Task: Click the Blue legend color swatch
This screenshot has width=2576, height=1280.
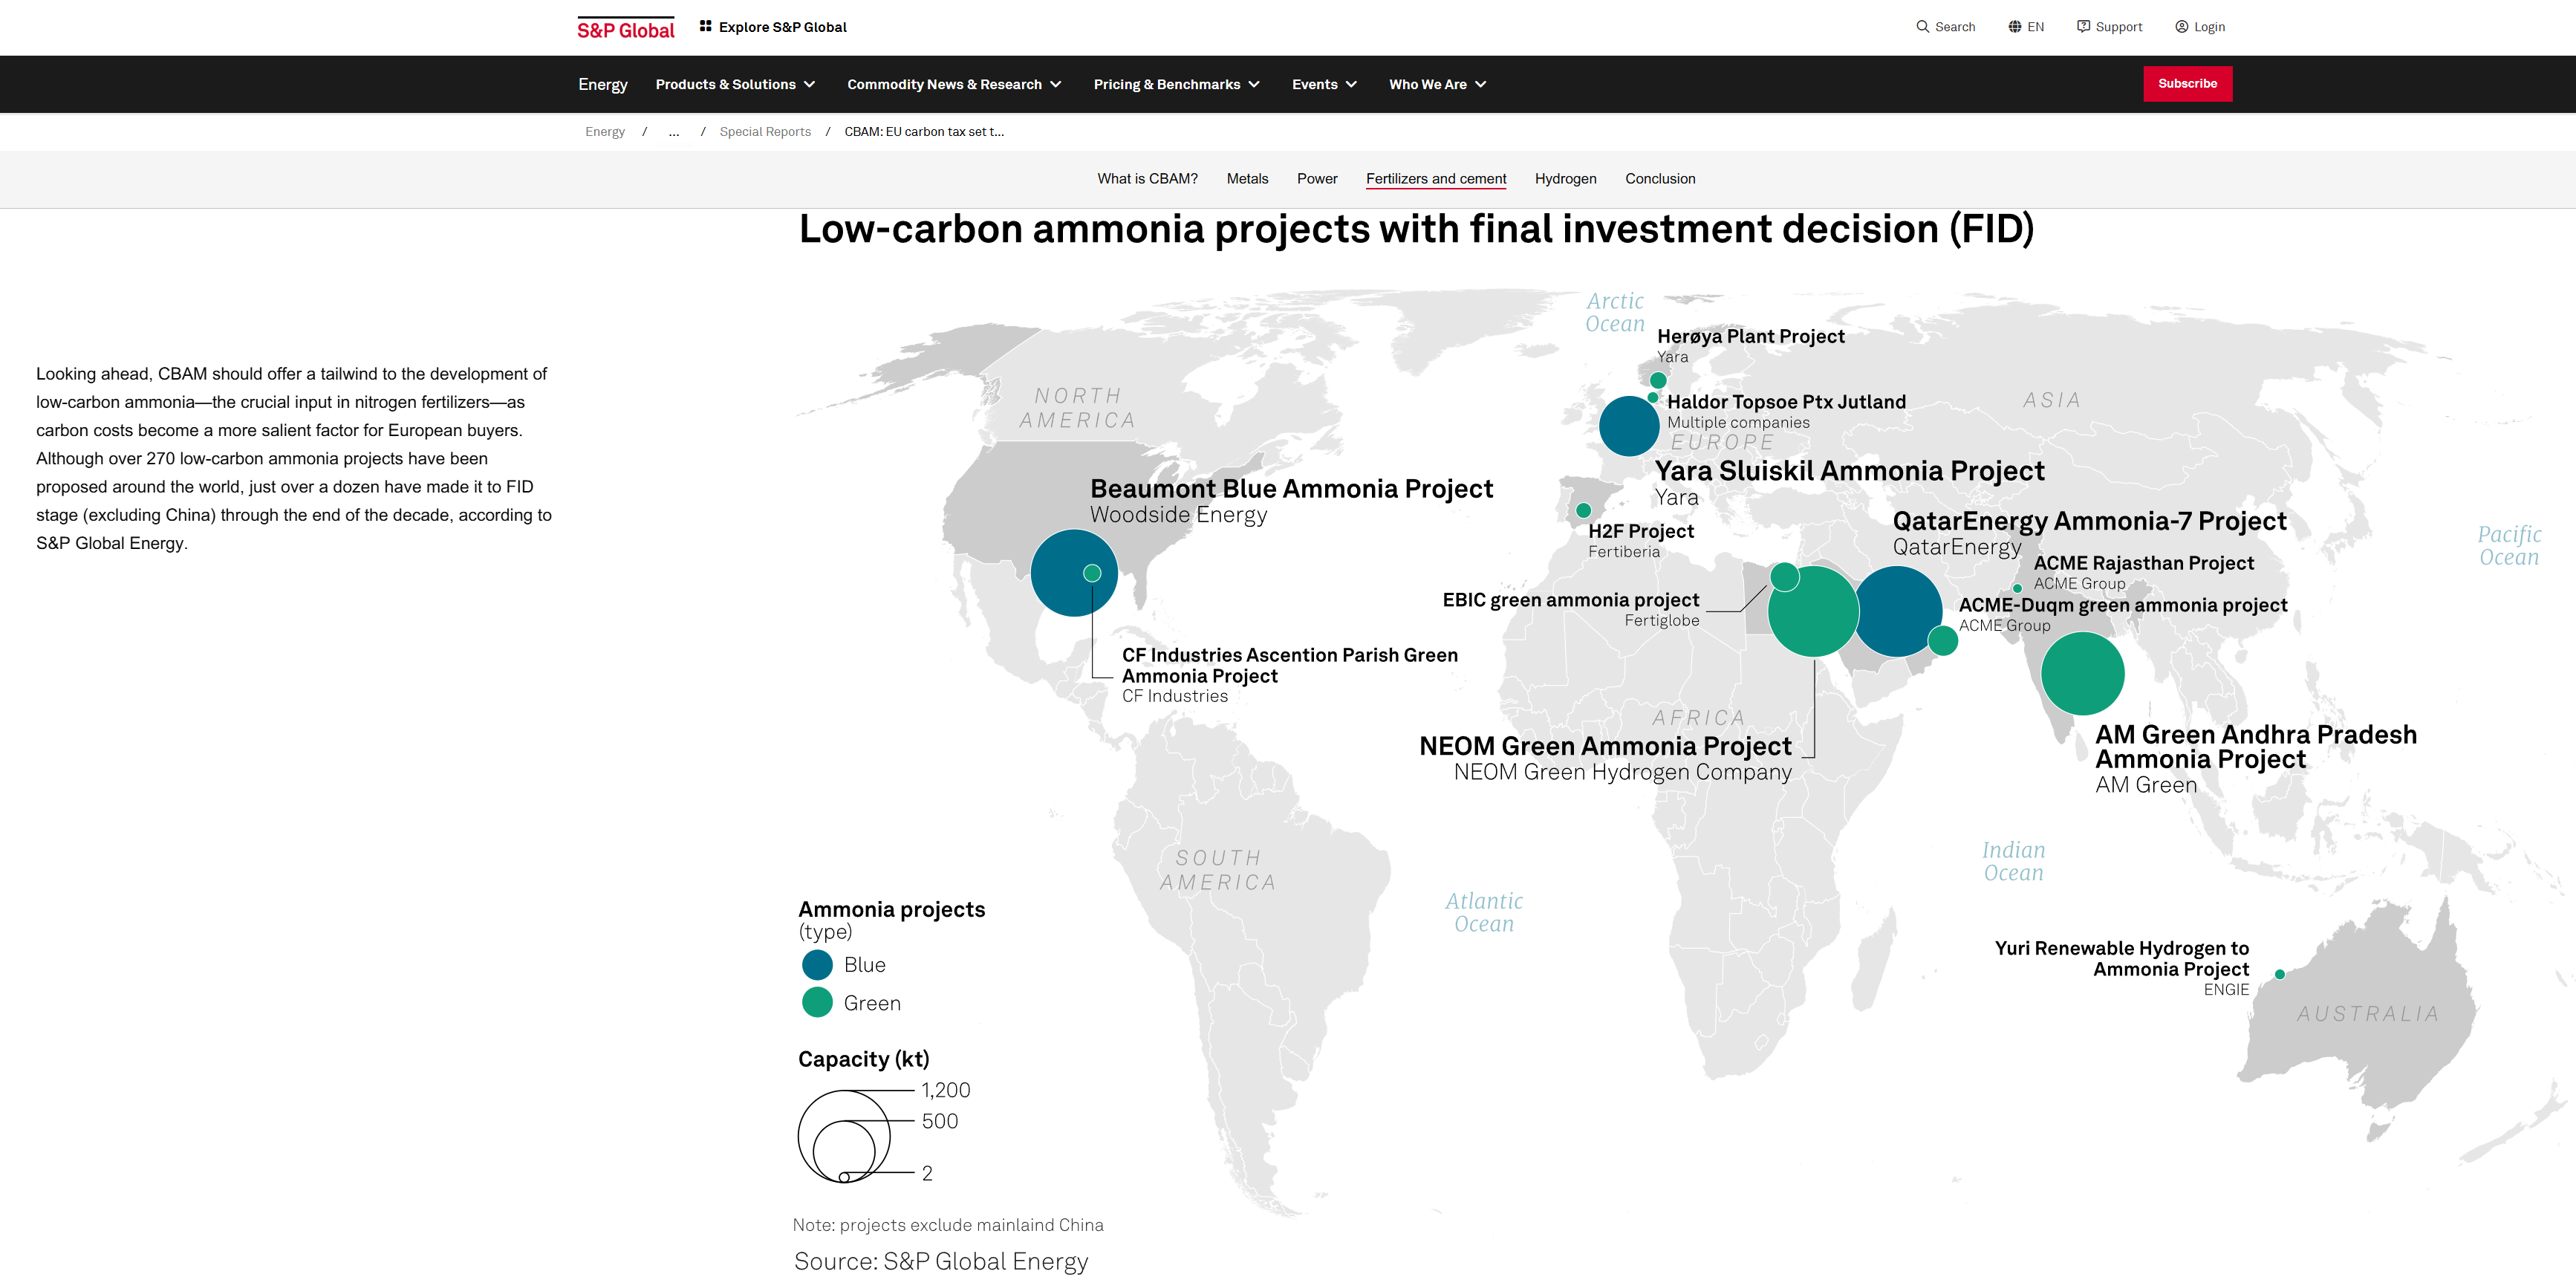Action: [817, 965]
